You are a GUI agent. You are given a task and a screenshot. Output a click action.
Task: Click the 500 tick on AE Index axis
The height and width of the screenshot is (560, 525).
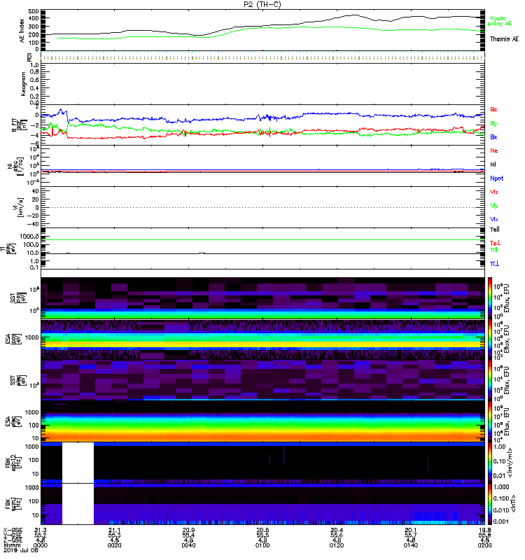(34, 11)
